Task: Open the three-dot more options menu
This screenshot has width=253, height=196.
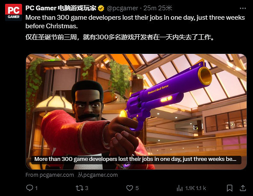Action: tap(243, 9)
